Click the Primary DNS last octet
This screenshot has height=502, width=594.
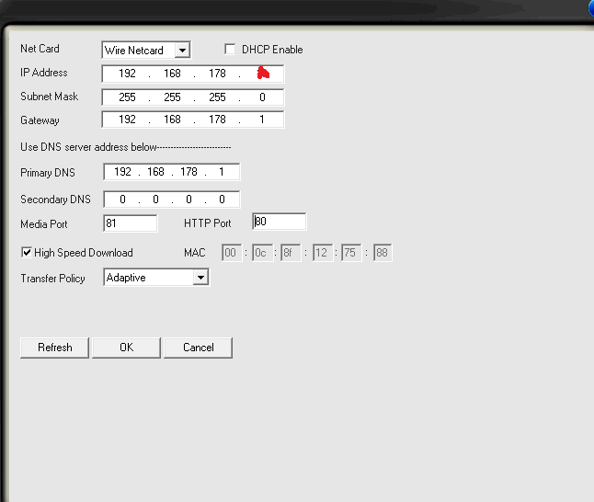pos(222,172)
